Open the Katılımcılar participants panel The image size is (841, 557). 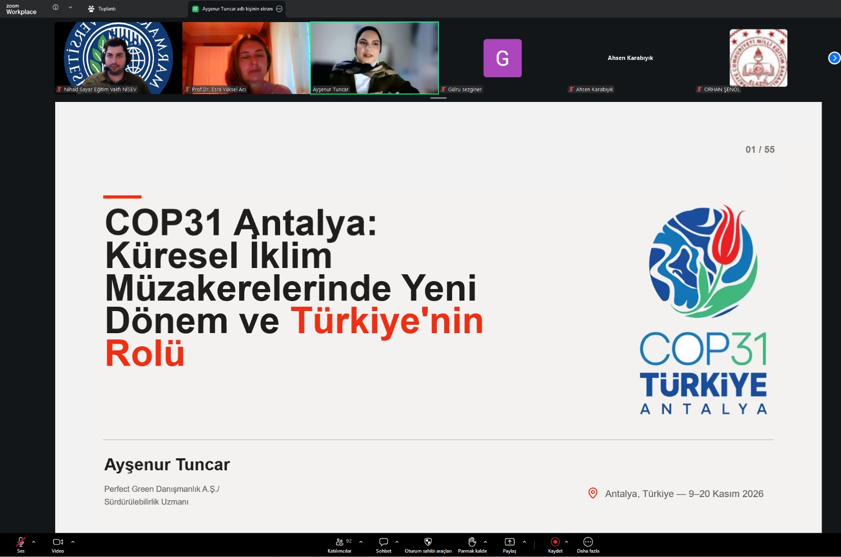coord(340,545)
